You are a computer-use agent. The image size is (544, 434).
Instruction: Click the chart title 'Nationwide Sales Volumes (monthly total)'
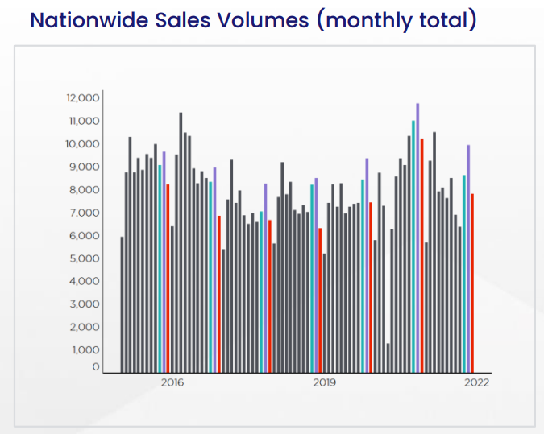[254, 20]
